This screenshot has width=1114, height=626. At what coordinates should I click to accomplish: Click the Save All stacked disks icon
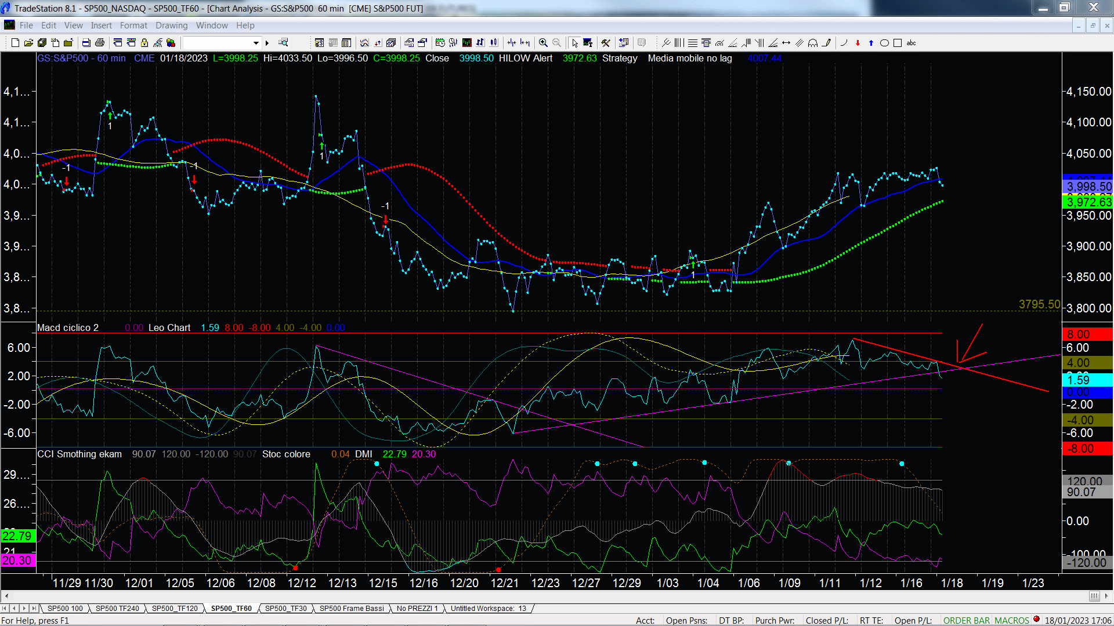(42, 43)
